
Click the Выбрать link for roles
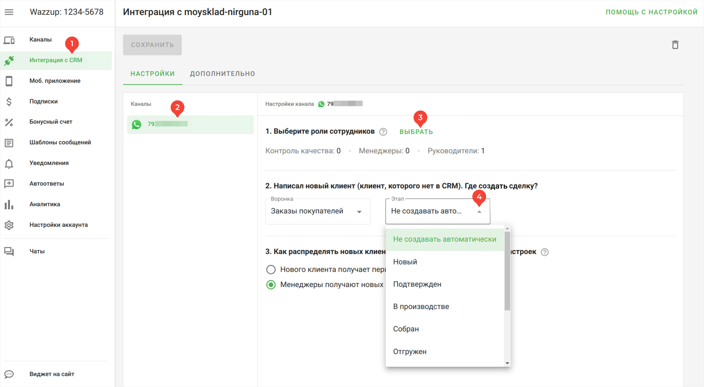416,132
